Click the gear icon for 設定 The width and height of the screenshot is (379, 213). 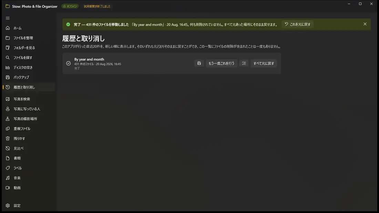(8, 205)
